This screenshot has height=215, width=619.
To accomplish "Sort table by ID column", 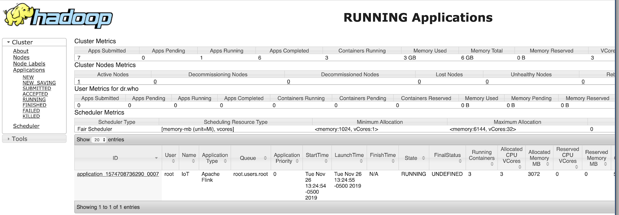I will point(118,158).
